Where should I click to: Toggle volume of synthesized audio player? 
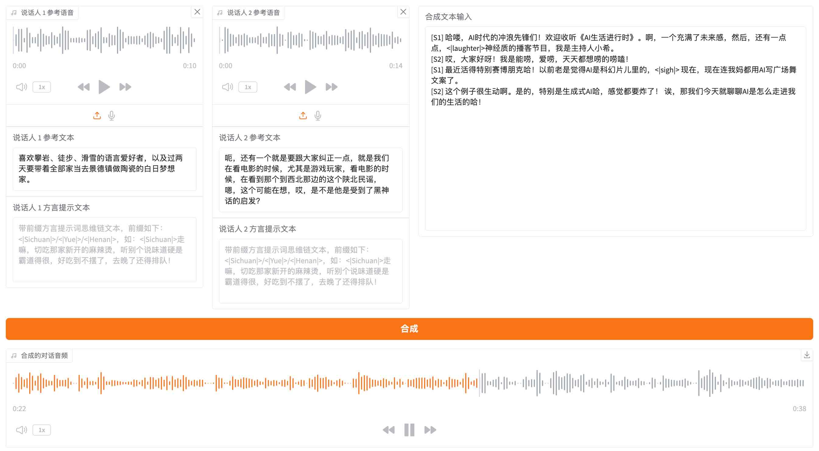22,430
